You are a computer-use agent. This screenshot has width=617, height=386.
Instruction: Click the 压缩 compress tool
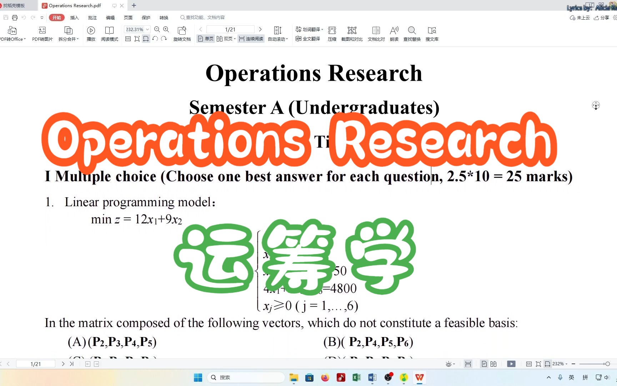click(x=332, y=34)
